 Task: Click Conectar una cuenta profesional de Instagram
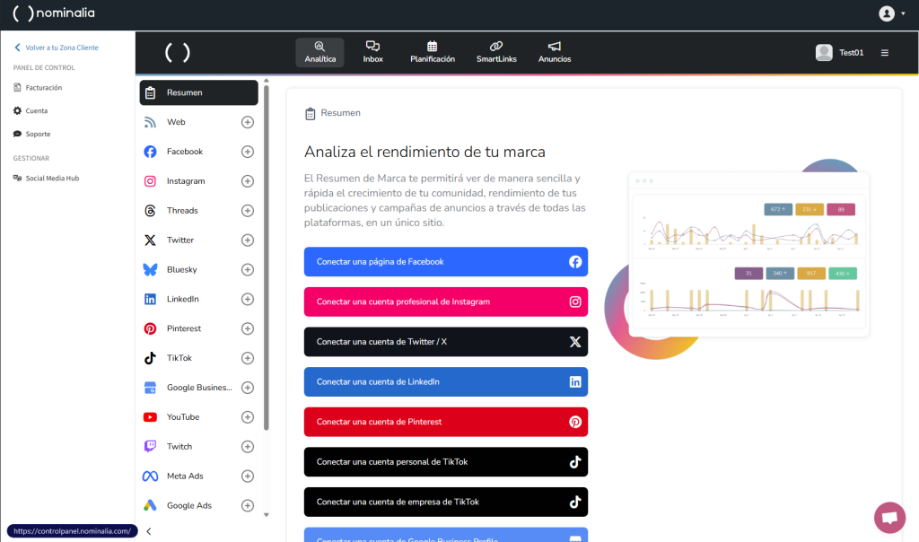click(445, 302)
